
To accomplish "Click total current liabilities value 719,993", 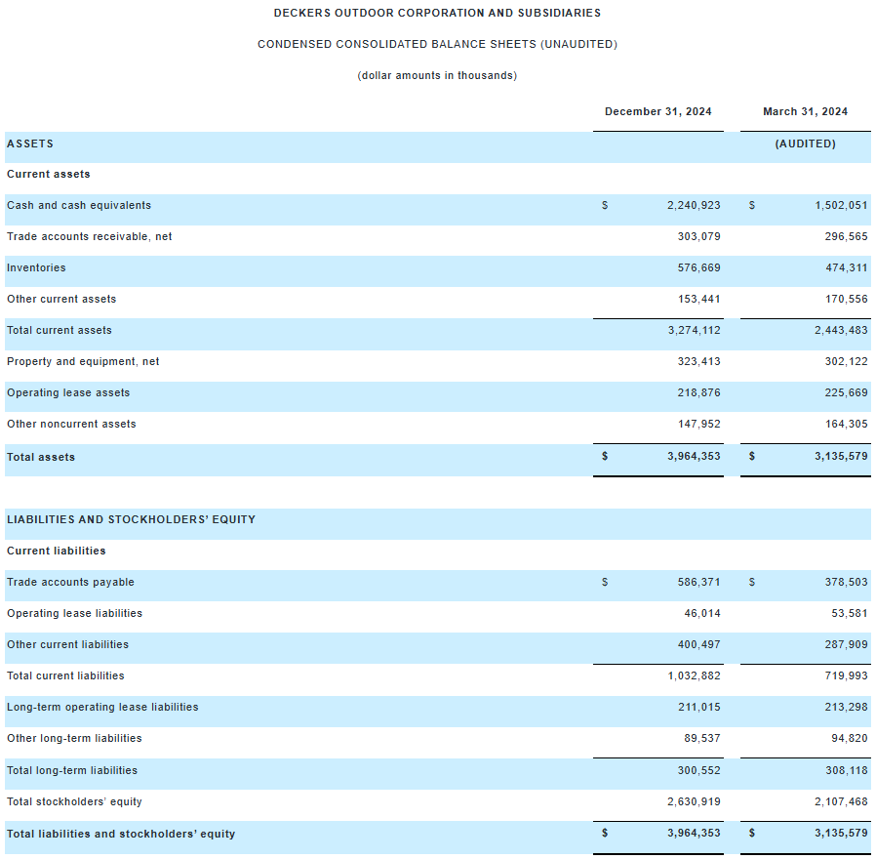I will click(x=847, y=676).
